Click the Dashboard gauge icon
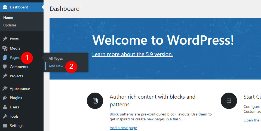 point(5,7)
